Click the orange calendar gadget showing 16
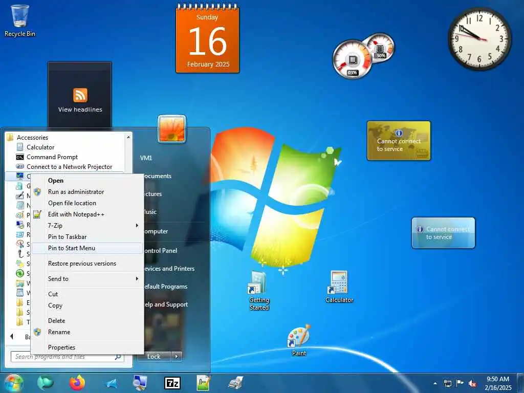 pyautogui.click(x=208, y=38)
